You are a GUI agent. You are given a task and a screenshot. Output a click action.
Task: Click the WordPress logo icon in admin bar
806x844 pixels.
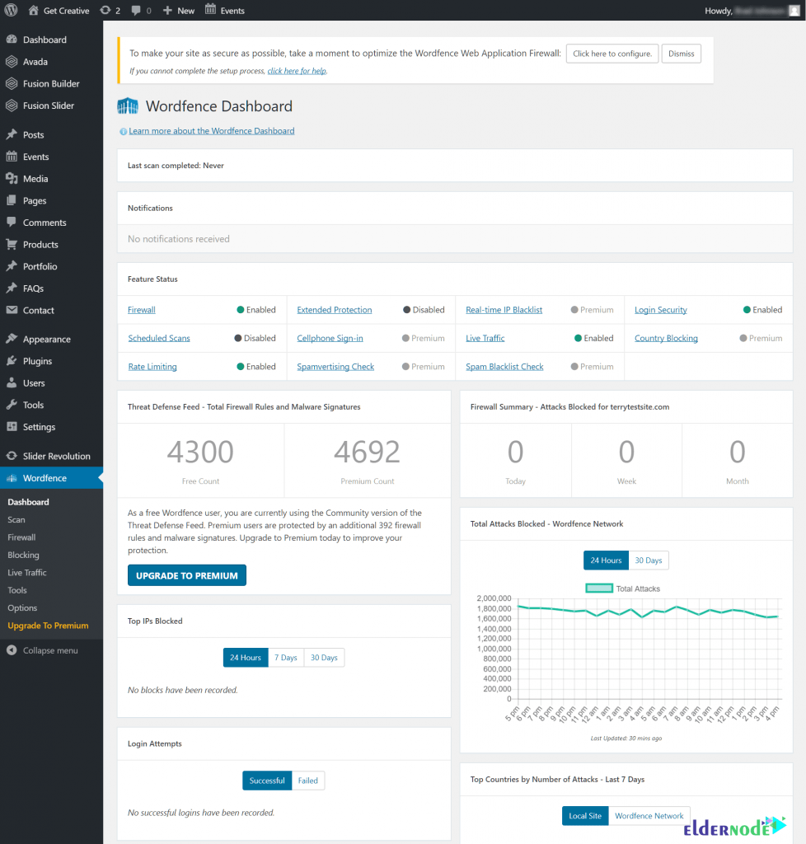pyautogui.click(x=11, y=10)
